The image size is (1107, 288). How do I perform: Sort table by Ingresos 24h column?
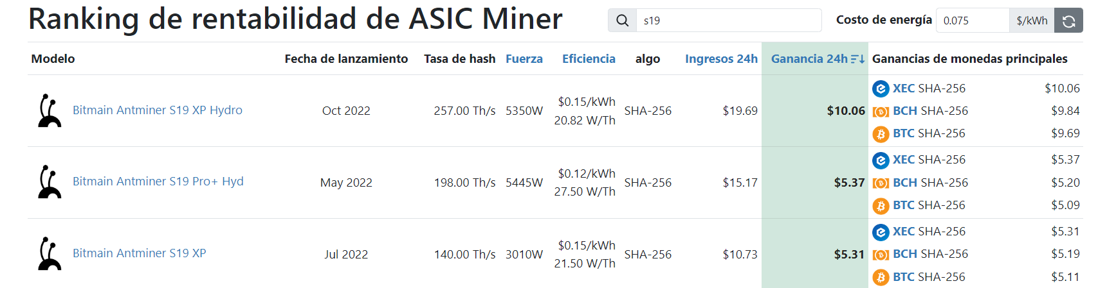click(721, 59)
